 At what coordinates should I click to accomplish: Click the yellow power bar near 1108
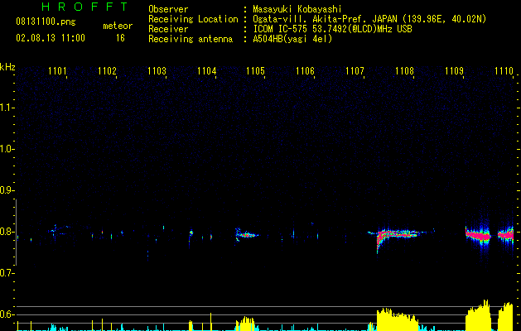397,320
